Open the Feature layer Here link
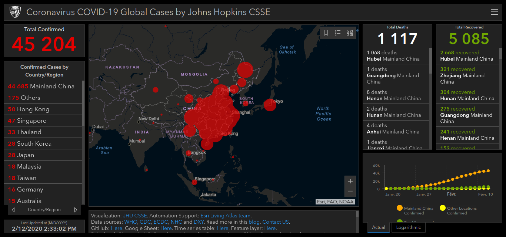The height and width of the screenshot is (237, 506). point(270,228)
